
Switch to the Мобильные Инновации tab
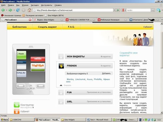pyautogui.click(x=112, y=20)
